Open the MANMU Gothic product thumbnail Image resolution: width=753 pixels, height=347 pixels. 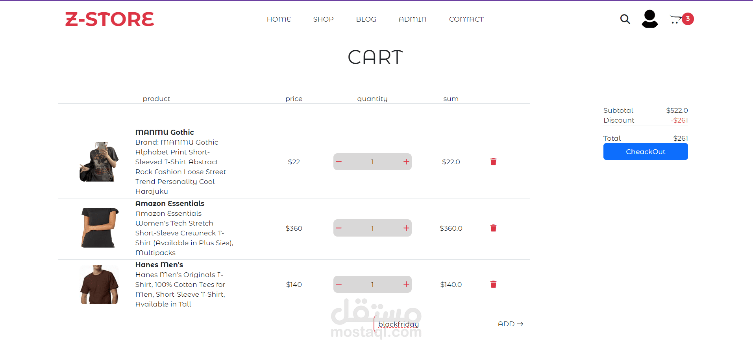pyautogui.click(x=99, y=162)
